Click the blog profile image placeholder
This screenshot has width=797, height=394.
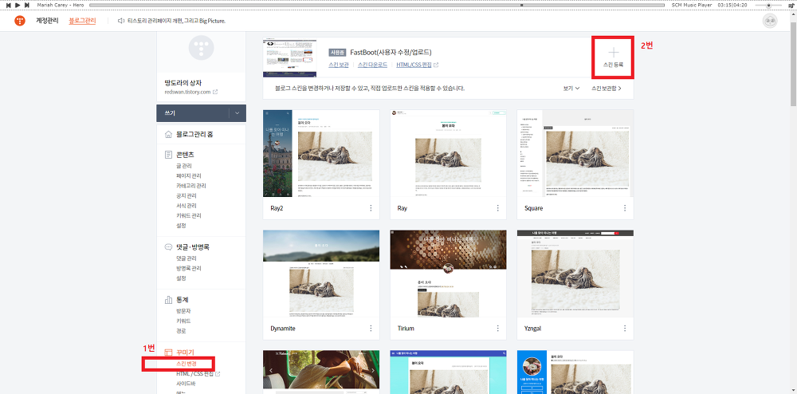202,49
